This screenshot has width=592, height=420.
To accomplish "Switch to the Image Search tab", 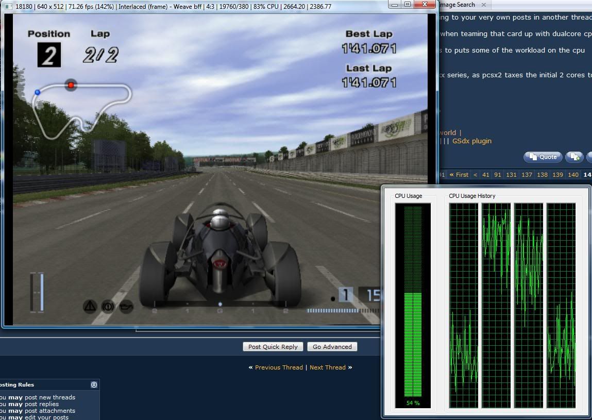I will pyautogui.click(x=458, y=5).
